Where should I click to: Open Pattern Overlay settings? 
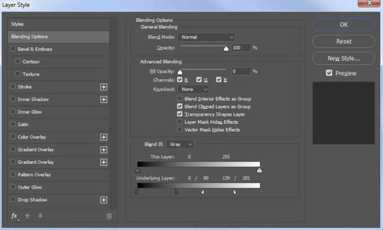pyautogui.click(x=34, y=175)
